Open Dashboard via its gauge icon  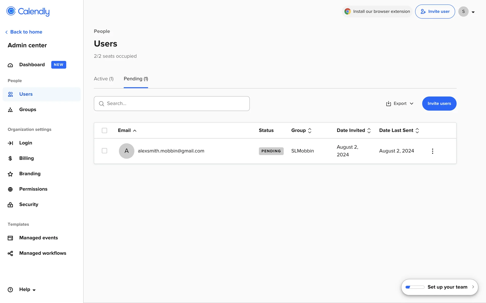[10, 65]
